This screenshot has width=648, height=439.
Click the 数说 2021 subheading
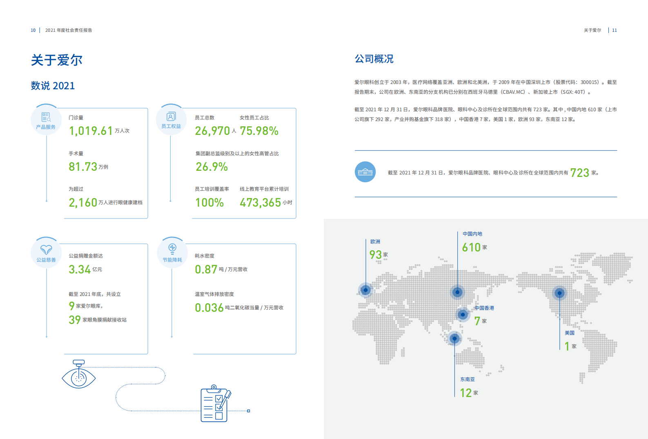(x=53, y=86)
